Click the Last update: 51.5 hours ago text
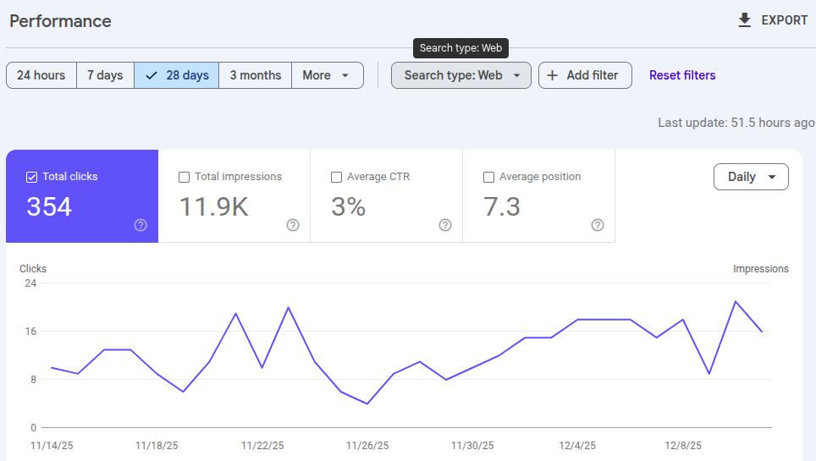Viewport: 816px width, 461px height. (x=736, y=123)
